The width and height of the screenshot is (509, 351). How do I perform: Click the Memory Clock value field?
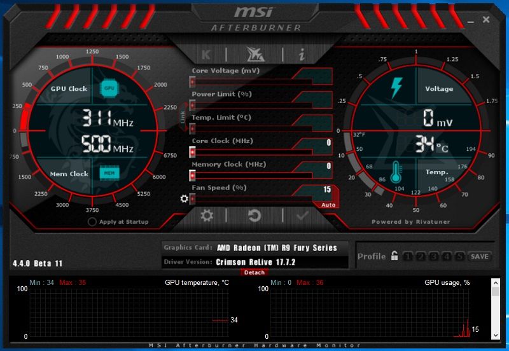(x=316, y=166)
